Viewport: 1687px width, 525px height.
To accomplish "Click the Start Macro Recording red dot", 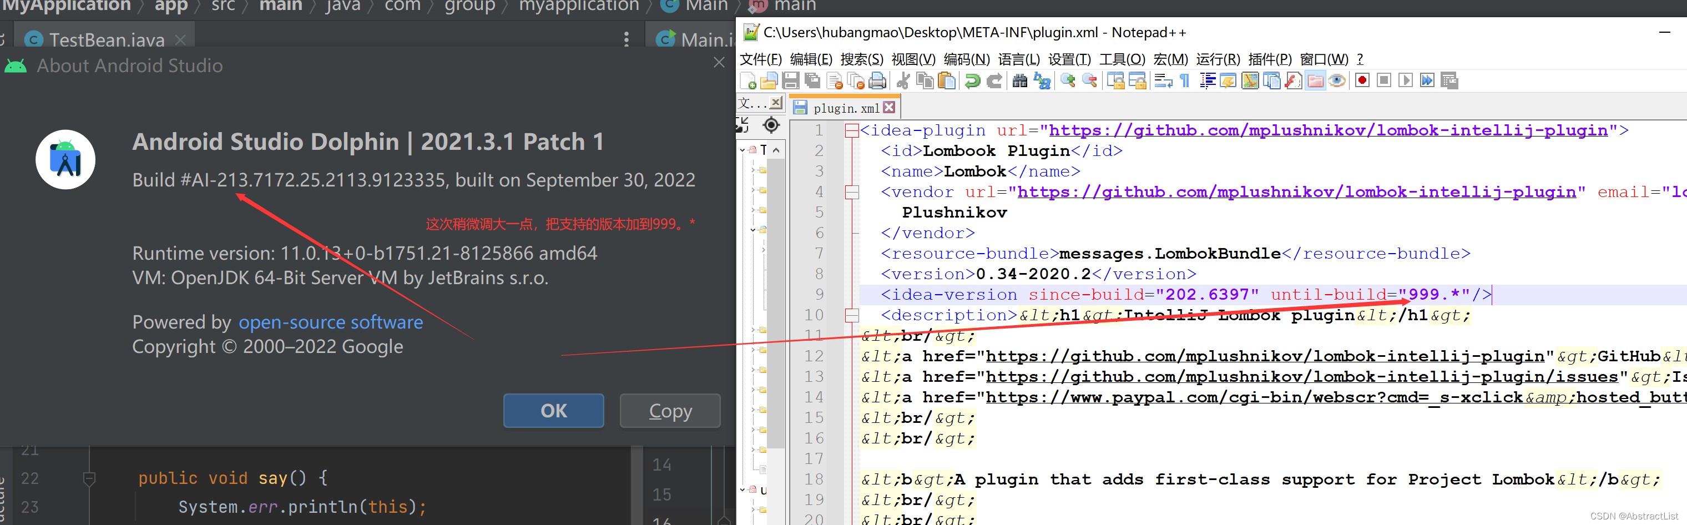I will [1362, 80].
